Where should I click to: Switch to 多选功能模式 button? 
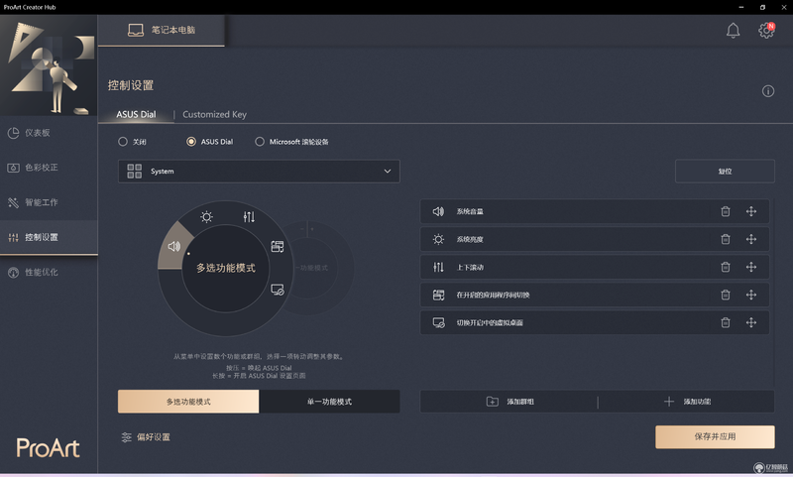click(x=188, y=402)
